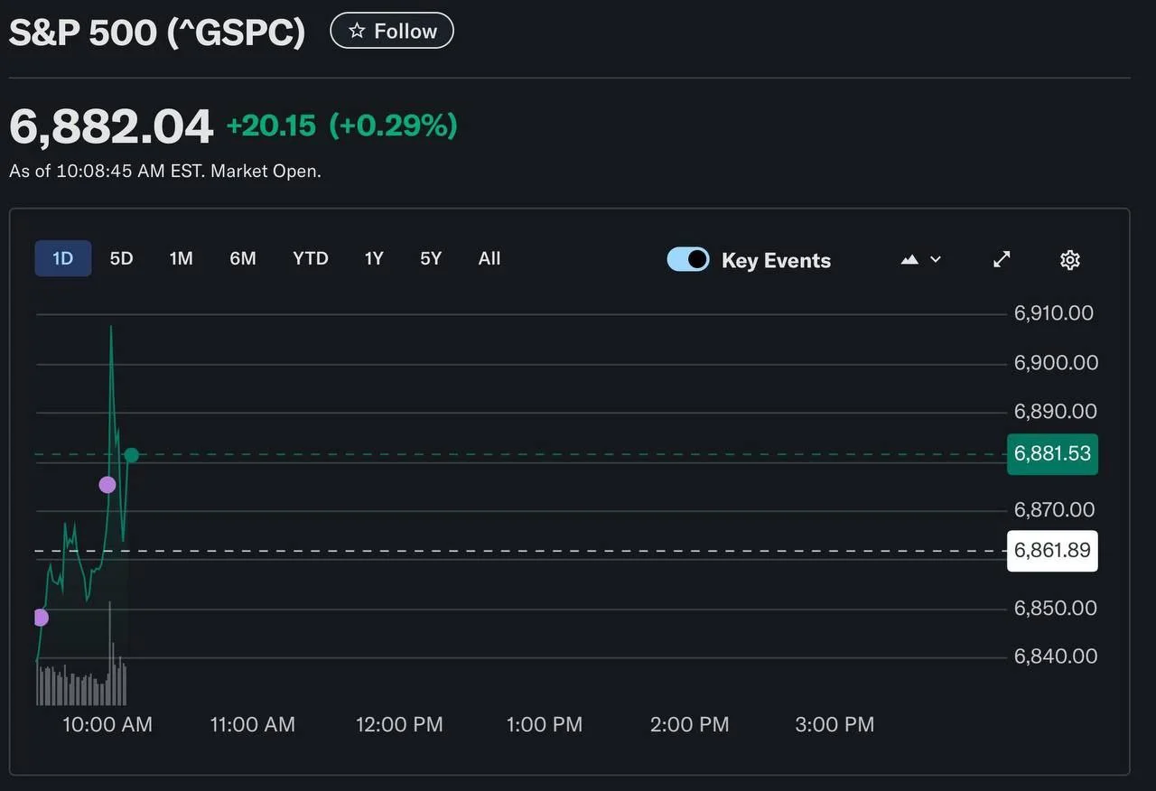
Task: Click the Follow button with star
Action: 392,31
